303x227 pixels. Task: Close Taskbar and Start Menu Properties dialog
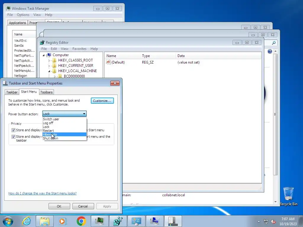pos(115,83)
